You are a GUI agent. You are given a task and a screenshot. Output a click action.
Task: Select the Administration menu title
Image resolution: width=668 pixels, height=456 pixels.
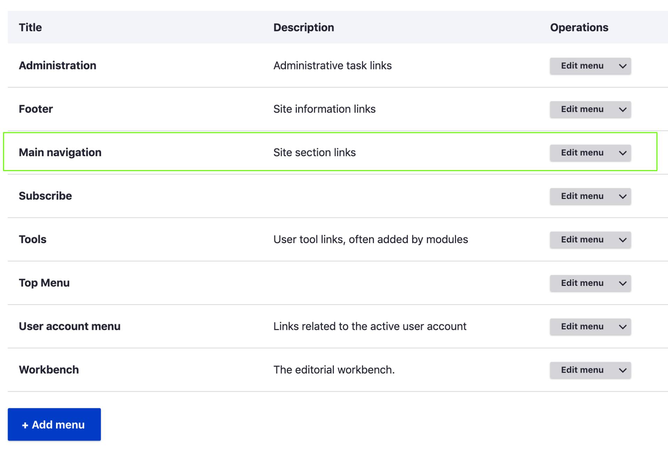click(57, 65)
